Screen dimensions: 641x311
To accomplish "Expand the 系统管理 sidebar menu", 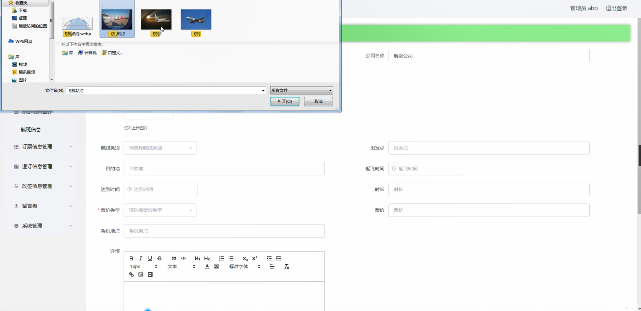I will coord(43,226).
